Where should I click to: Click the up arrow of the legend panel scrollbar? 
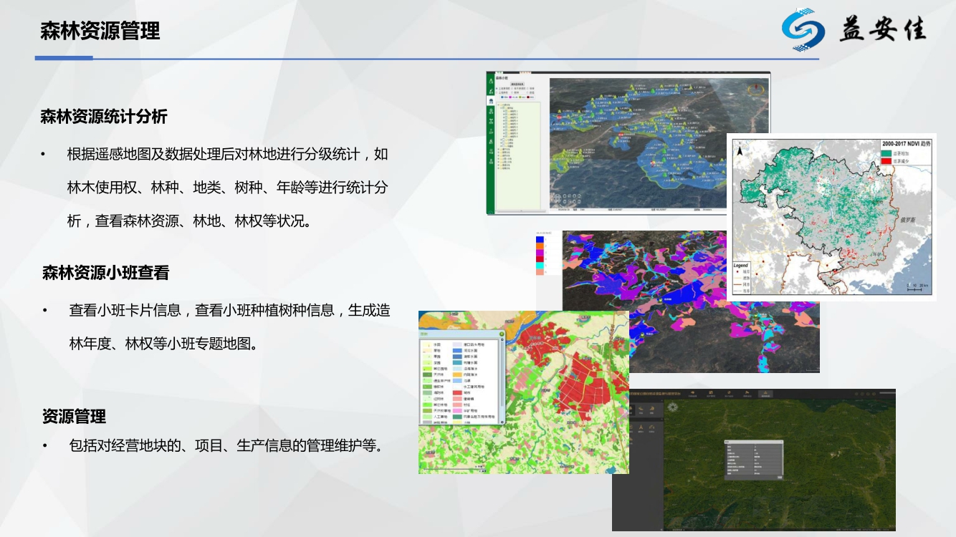click(x=502, y=339)
